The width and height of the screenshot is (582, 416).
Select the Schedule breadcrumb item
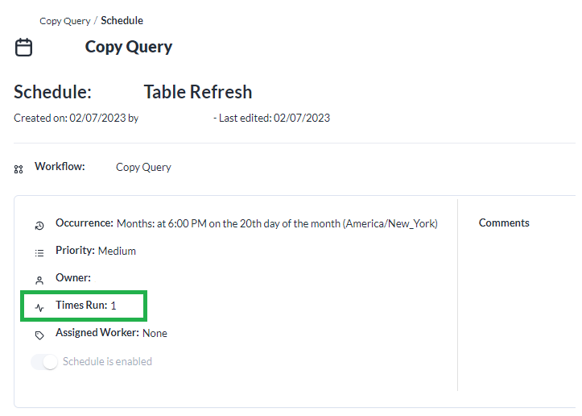[122, 20]
